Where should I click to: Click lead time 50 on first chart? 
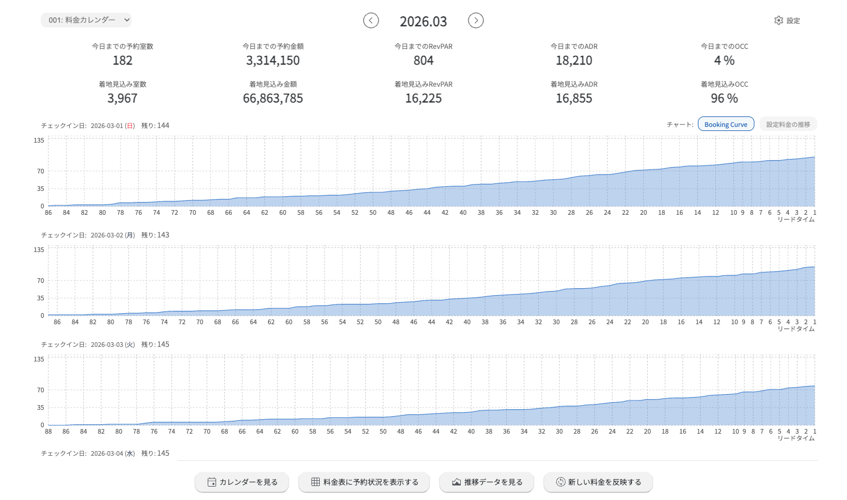[x=373, y=213]
